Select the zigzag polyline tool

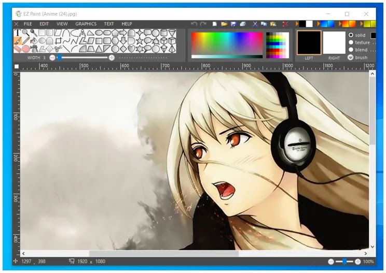coord(74,41)
